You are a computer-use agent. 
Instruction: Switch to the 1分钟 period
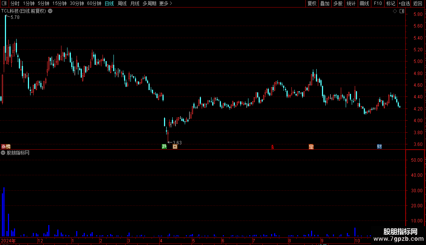[29, 3]
